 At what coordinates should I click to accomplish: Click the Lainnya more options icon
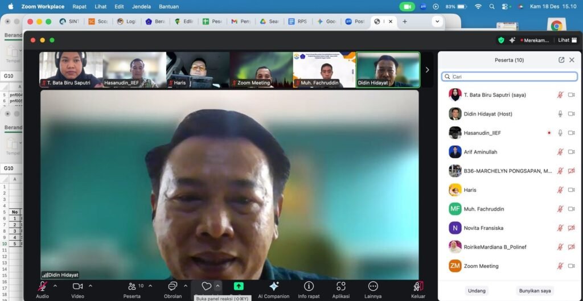coord(373,287)
